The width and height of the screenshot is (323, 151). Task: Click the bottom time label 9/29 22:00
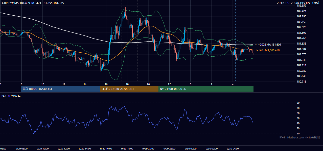coord(170,149)
